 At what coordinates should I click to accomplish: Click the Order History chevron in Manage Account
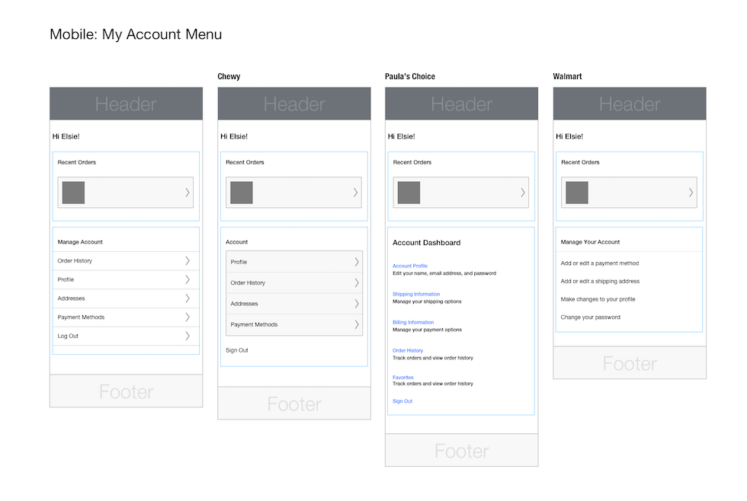tap(188, 261)
